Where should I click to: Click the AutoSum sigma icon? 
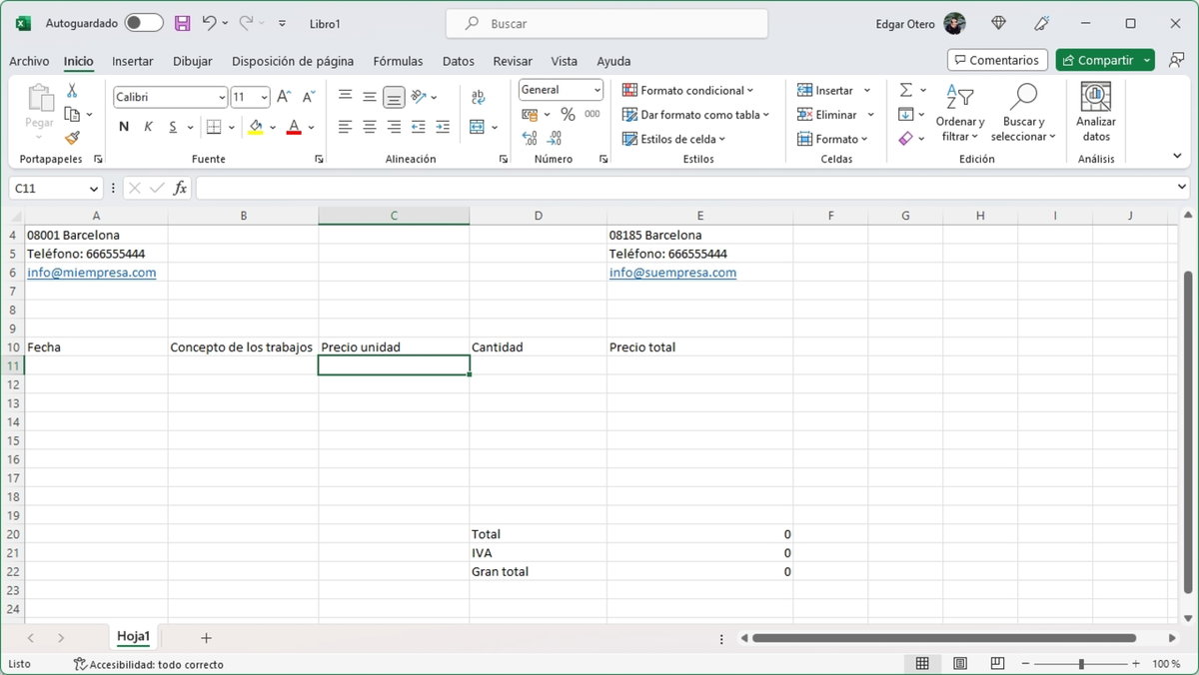tap(905, 90)
